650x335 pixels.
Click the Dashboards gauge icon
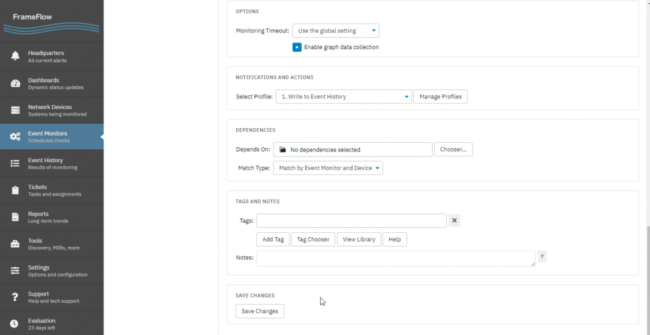[x=15, y=83]
